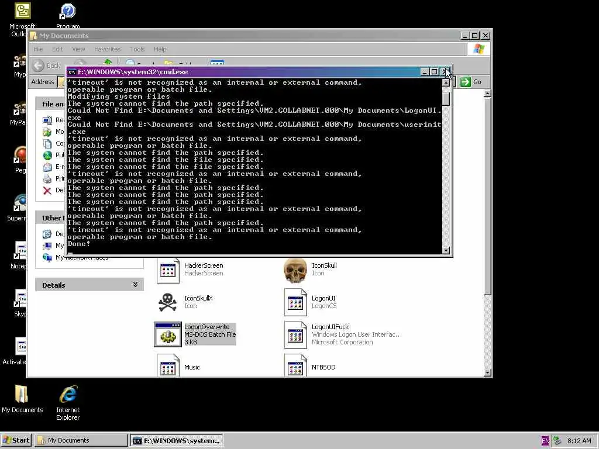Screen dimensions: 599x449
Task: Open the View menu
Action: [x=78, y=49]
